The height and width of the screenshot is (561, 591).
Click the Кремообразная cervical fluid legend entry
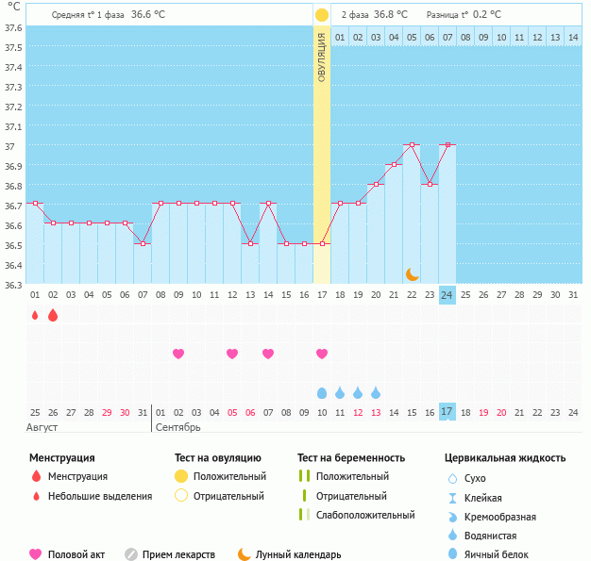(x=507, y=517)
